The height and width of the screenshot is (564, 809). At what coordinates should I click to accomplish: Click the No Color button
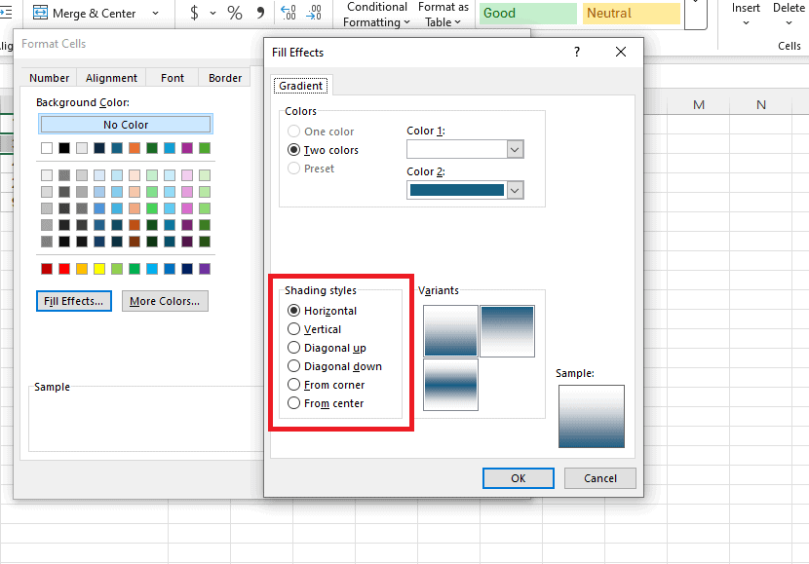pyautogui.click(x=126, y=125)
